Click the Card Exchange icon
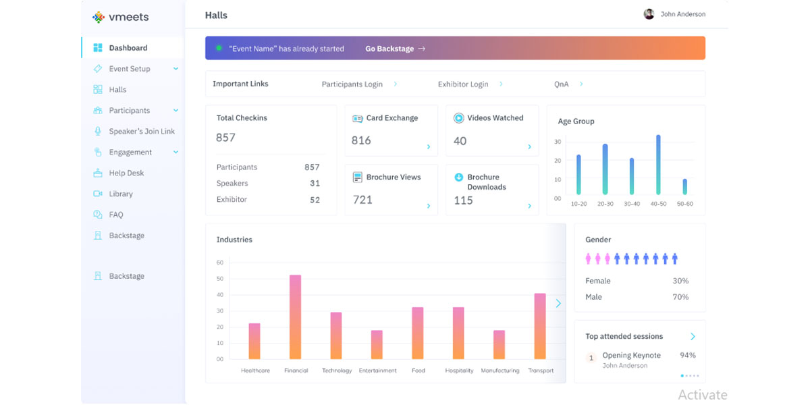The image size is (810, 405). [358, 118]
